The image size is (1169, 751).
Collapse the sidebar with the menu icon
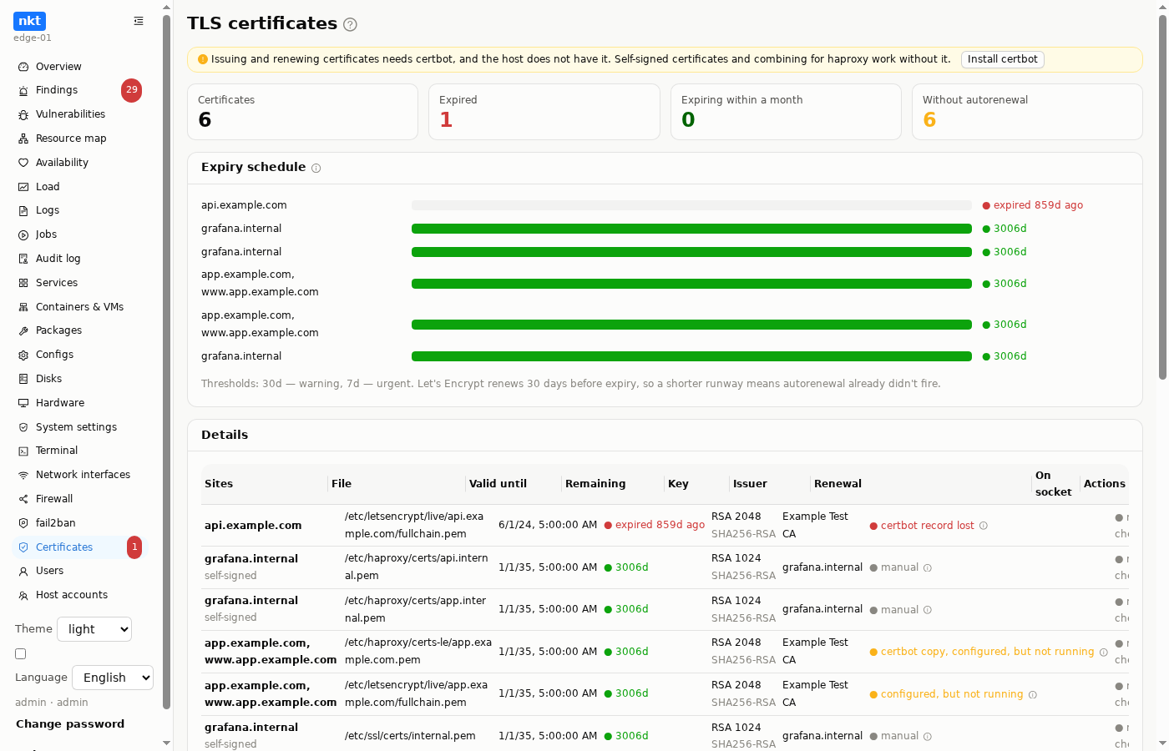click(x=139, y=21)
